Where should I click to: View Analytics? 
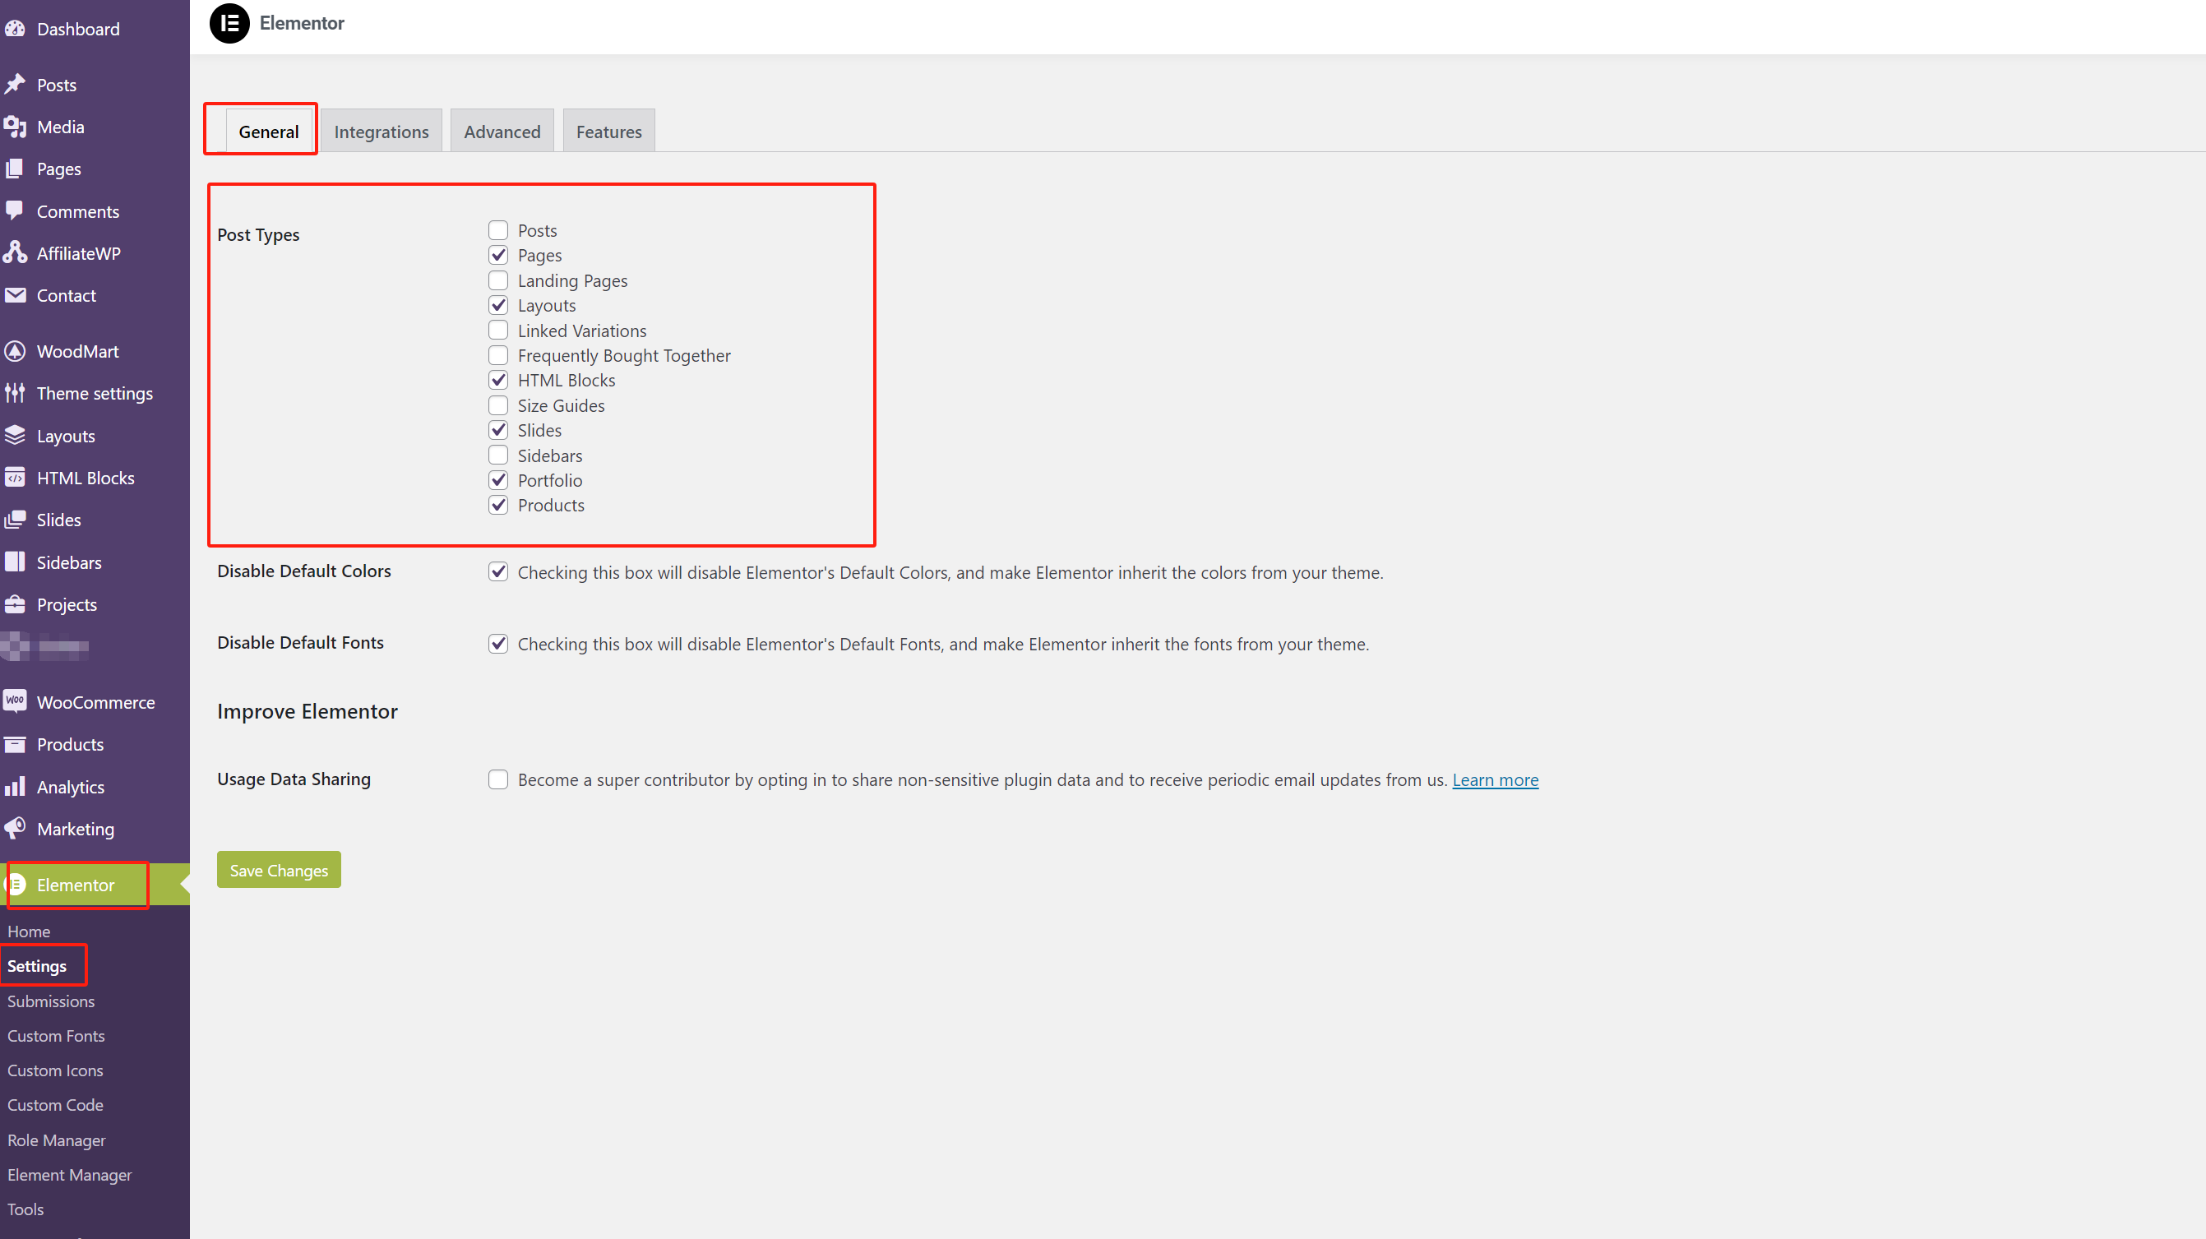click(x=72, y=786)
